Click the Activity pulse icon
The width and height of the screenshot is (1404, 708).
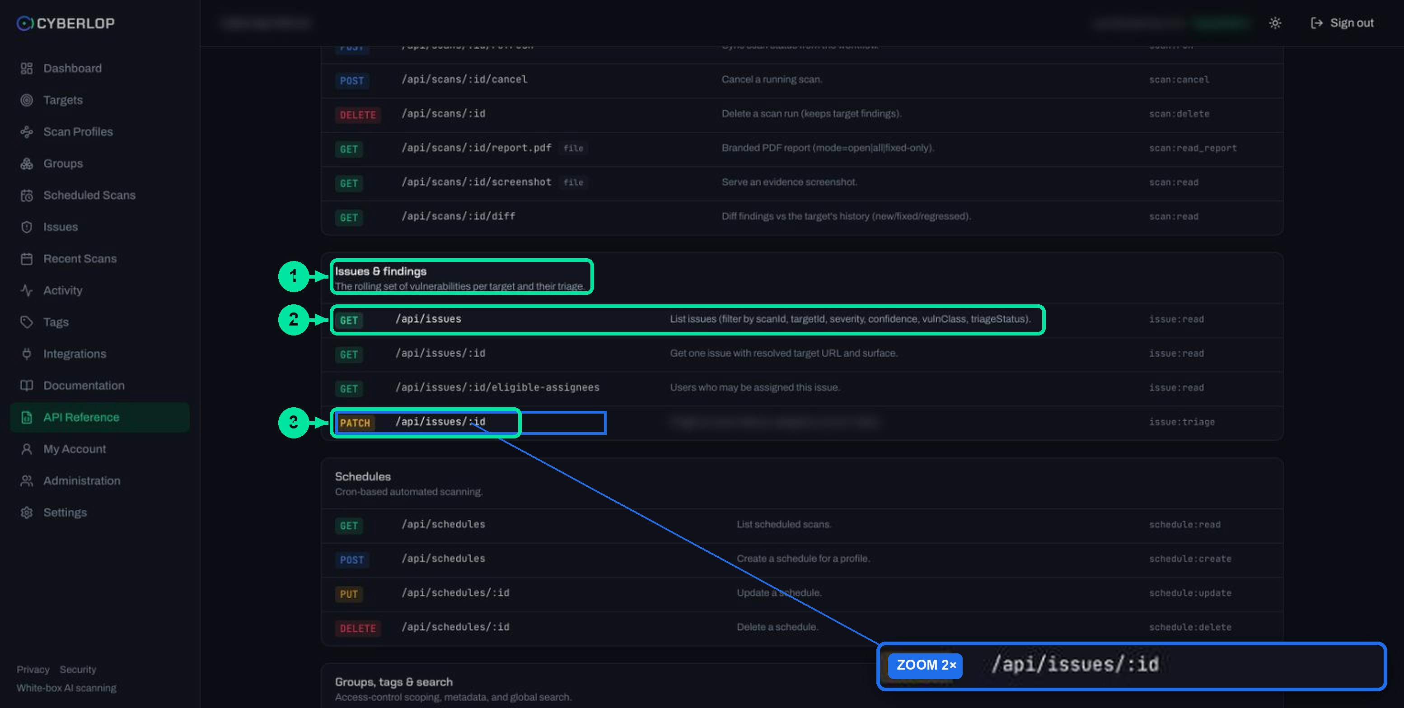point(26,290)
